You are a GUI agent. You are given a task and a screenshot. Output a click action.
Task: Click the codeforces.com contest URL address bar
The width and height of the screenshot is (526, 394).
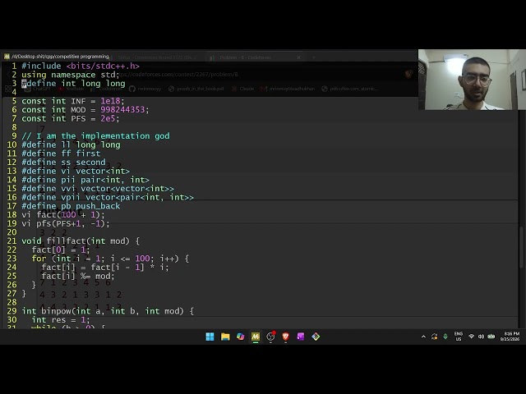click(181, 75)
